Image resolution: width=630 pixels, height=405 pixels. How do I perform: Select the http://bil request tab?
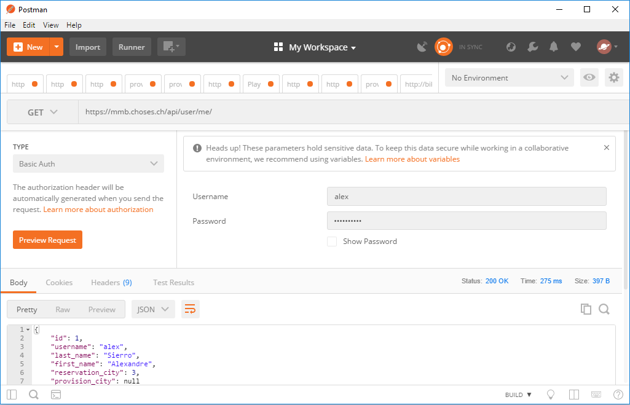click(x=418, y=84)
